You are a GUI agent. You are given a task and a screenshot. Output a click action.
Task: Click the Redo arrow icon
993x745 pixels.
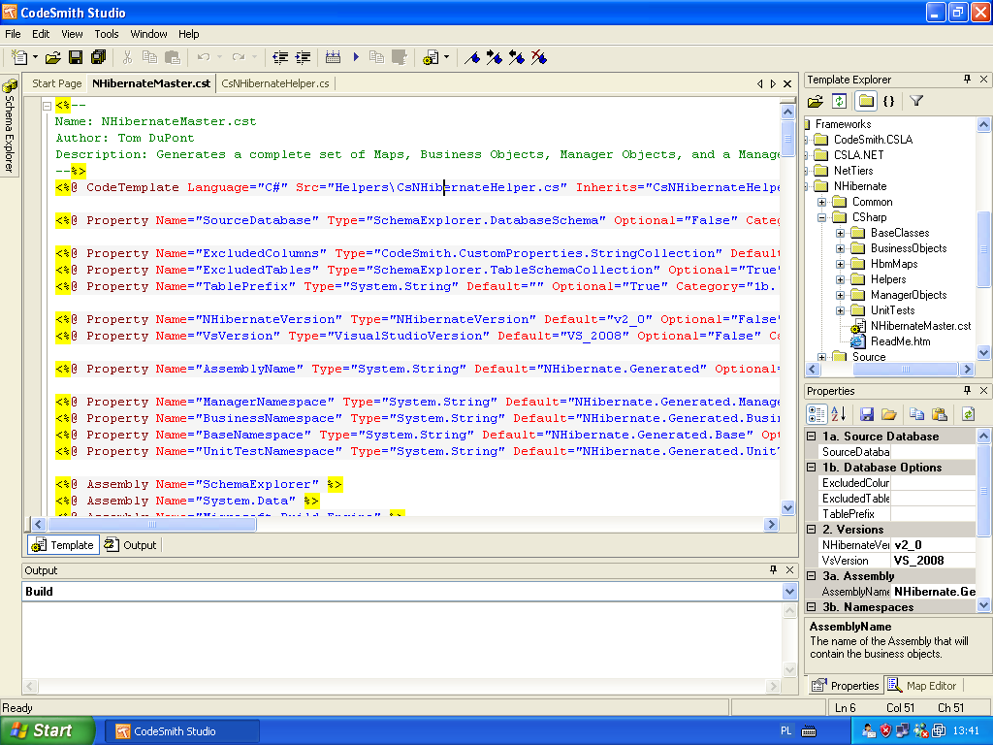click(239, 57)
